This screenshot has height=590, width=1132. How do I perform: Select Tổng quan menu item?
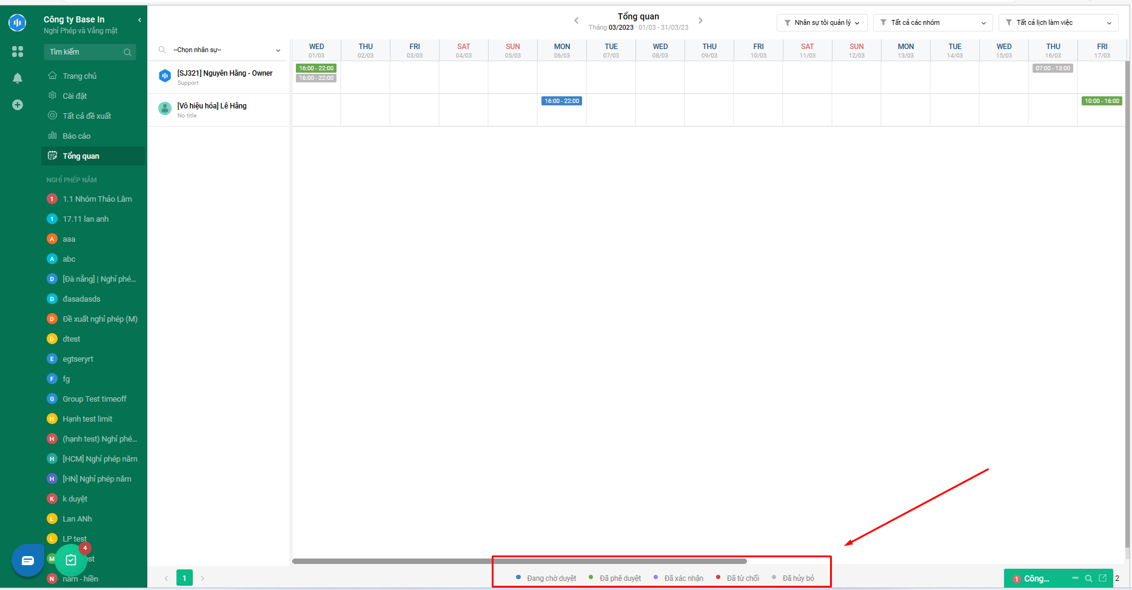tap(93, 156)
